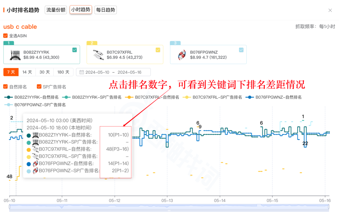Click the B076FPGWNZ product thumbnail image
Image resolution: width=339 pixels, height=215 pixels.
pos(183,54)
